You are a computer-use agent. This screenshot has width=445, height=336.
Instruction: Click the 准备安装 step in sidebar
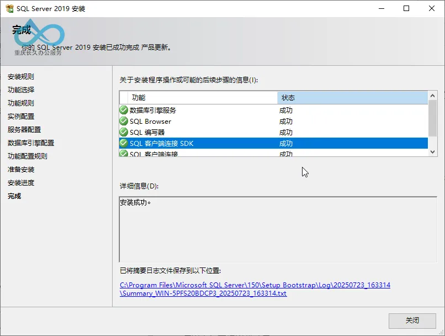(x=21, y=170)
